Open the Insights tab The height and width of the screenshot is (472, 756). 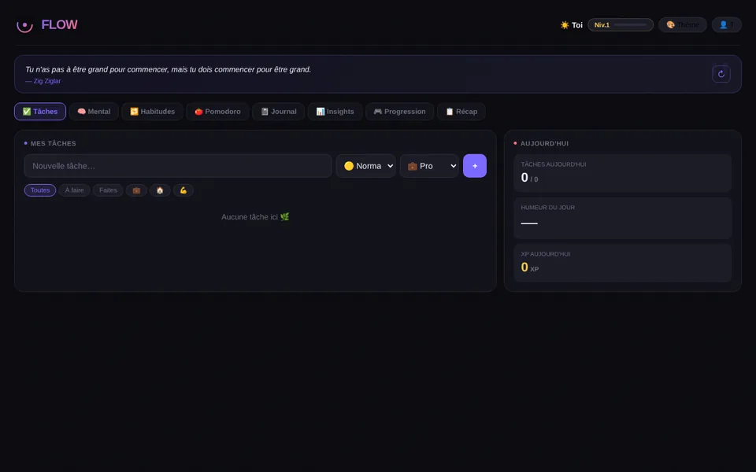coord(335,111)
